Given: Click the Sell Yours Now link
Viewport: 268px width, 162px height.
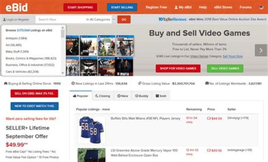Looking at the screenshot, I should pos(233,56).
